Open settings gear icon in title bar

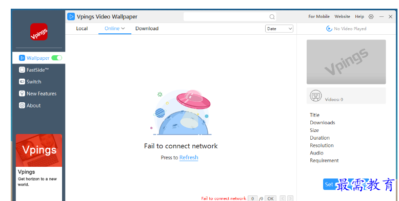371,16
